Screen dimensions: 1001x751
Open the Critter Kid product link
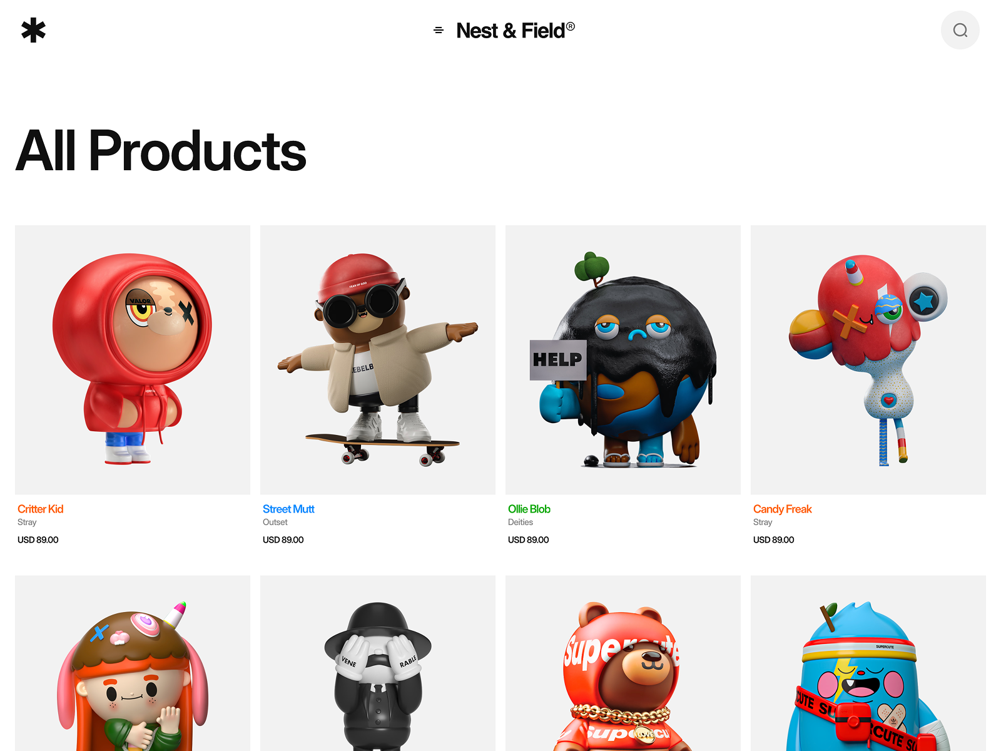[41, 509]
